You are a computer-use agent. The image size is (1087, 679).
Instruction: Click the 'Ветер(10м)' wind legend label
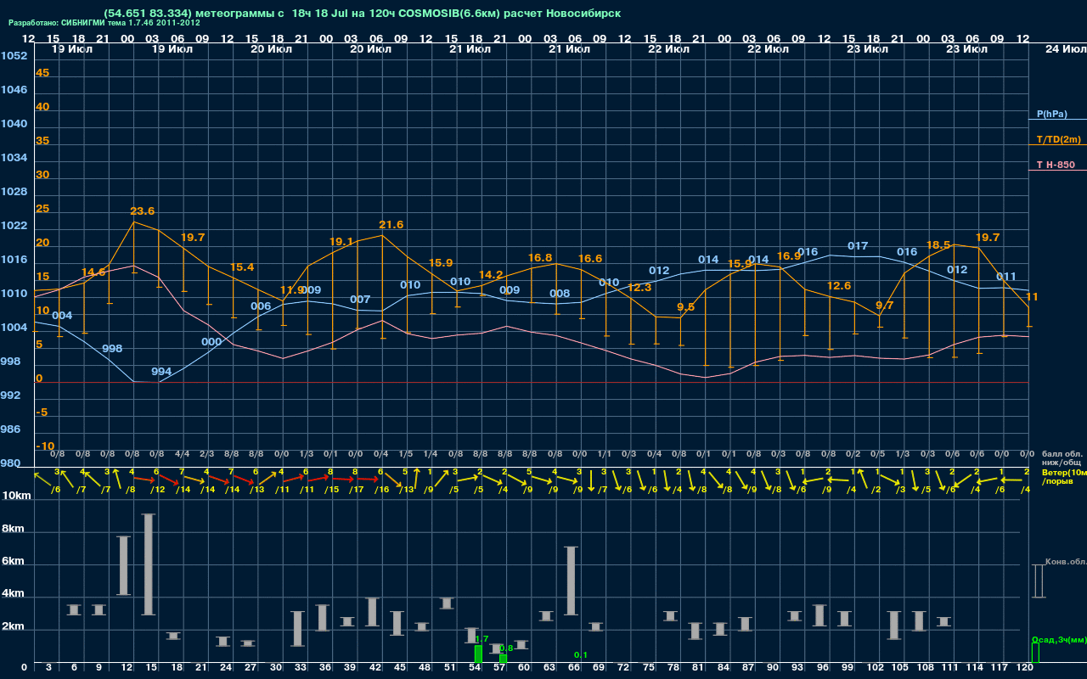(x=1064, y=472)
